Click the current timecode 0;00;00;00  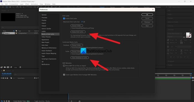(7, 74)
